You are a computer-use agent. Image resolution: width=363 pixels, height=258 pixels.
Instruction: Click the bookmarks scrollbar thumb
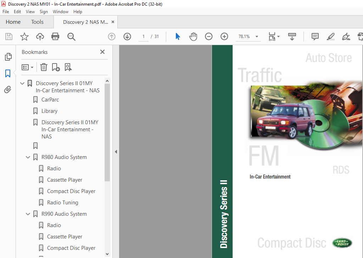tap(107, 133)
